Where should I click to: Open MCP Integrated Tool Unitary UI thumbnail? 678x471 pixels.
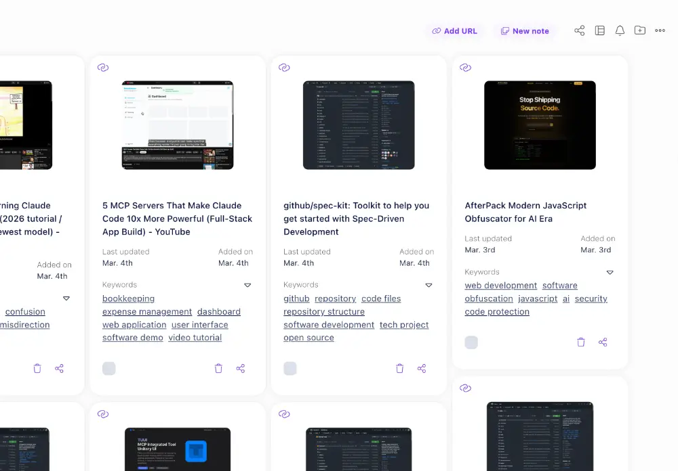[x=178, y=449]
